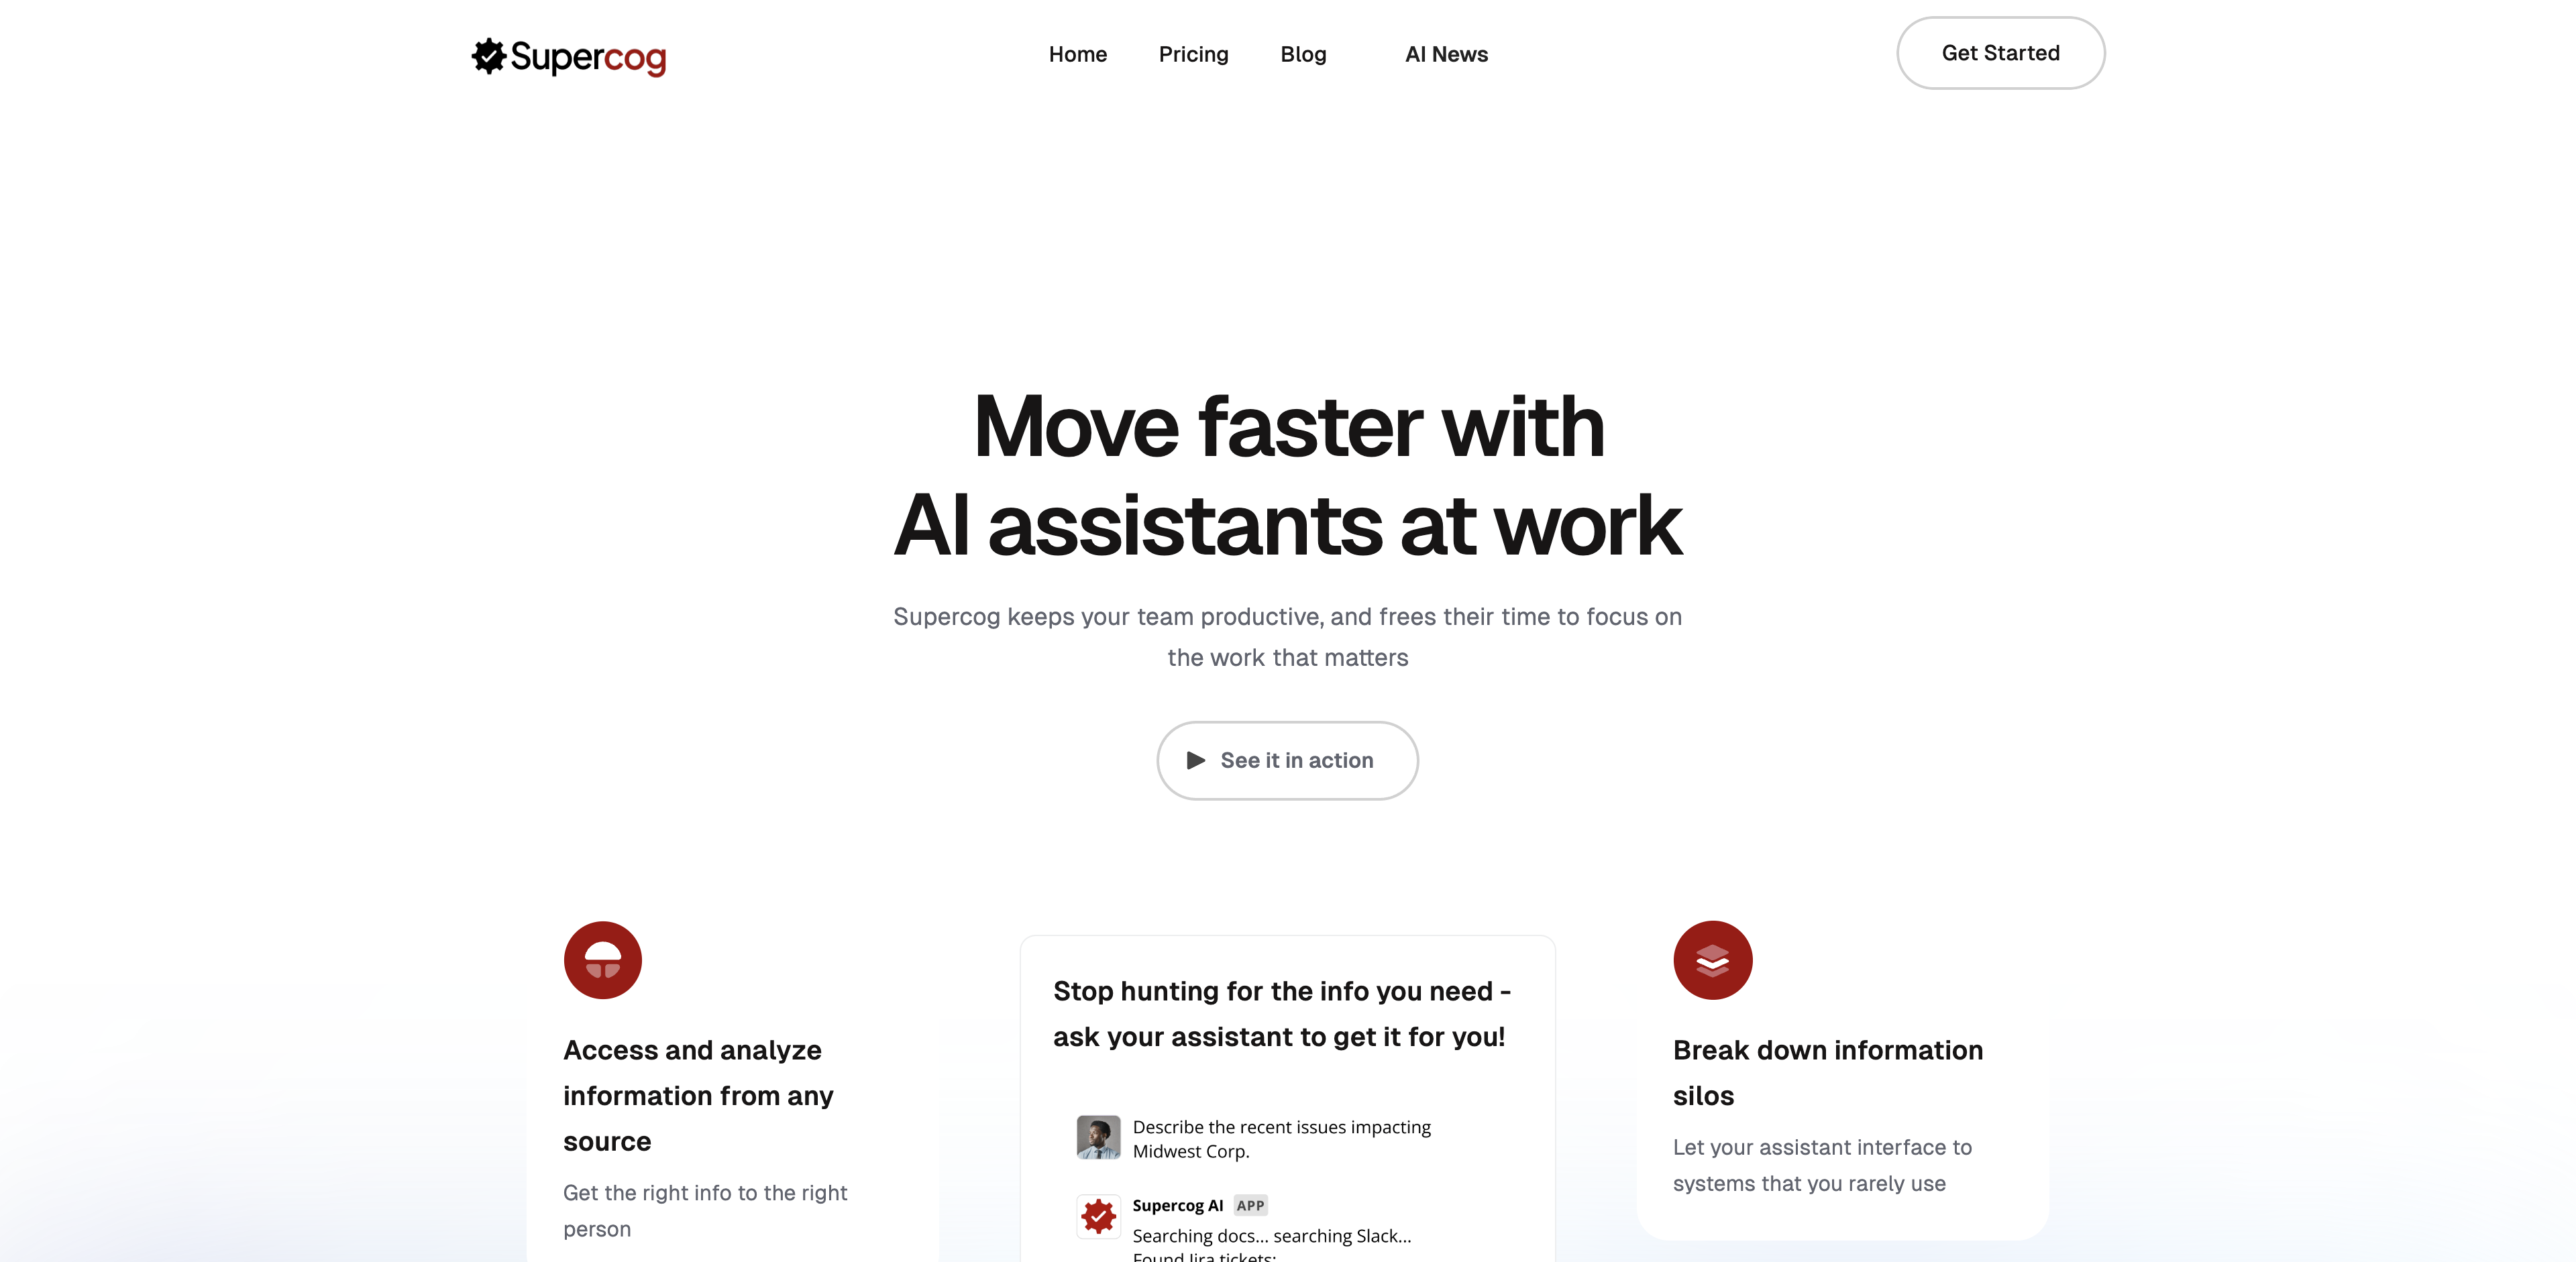
Task: Select the Pricing menu item
Action: [x=1193, y=52]
